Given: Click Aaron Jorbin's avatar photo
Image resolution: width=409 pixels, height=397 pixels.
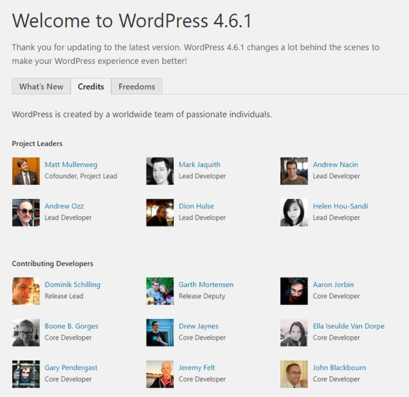Looking at the screenshot, I should coord(294,291).
